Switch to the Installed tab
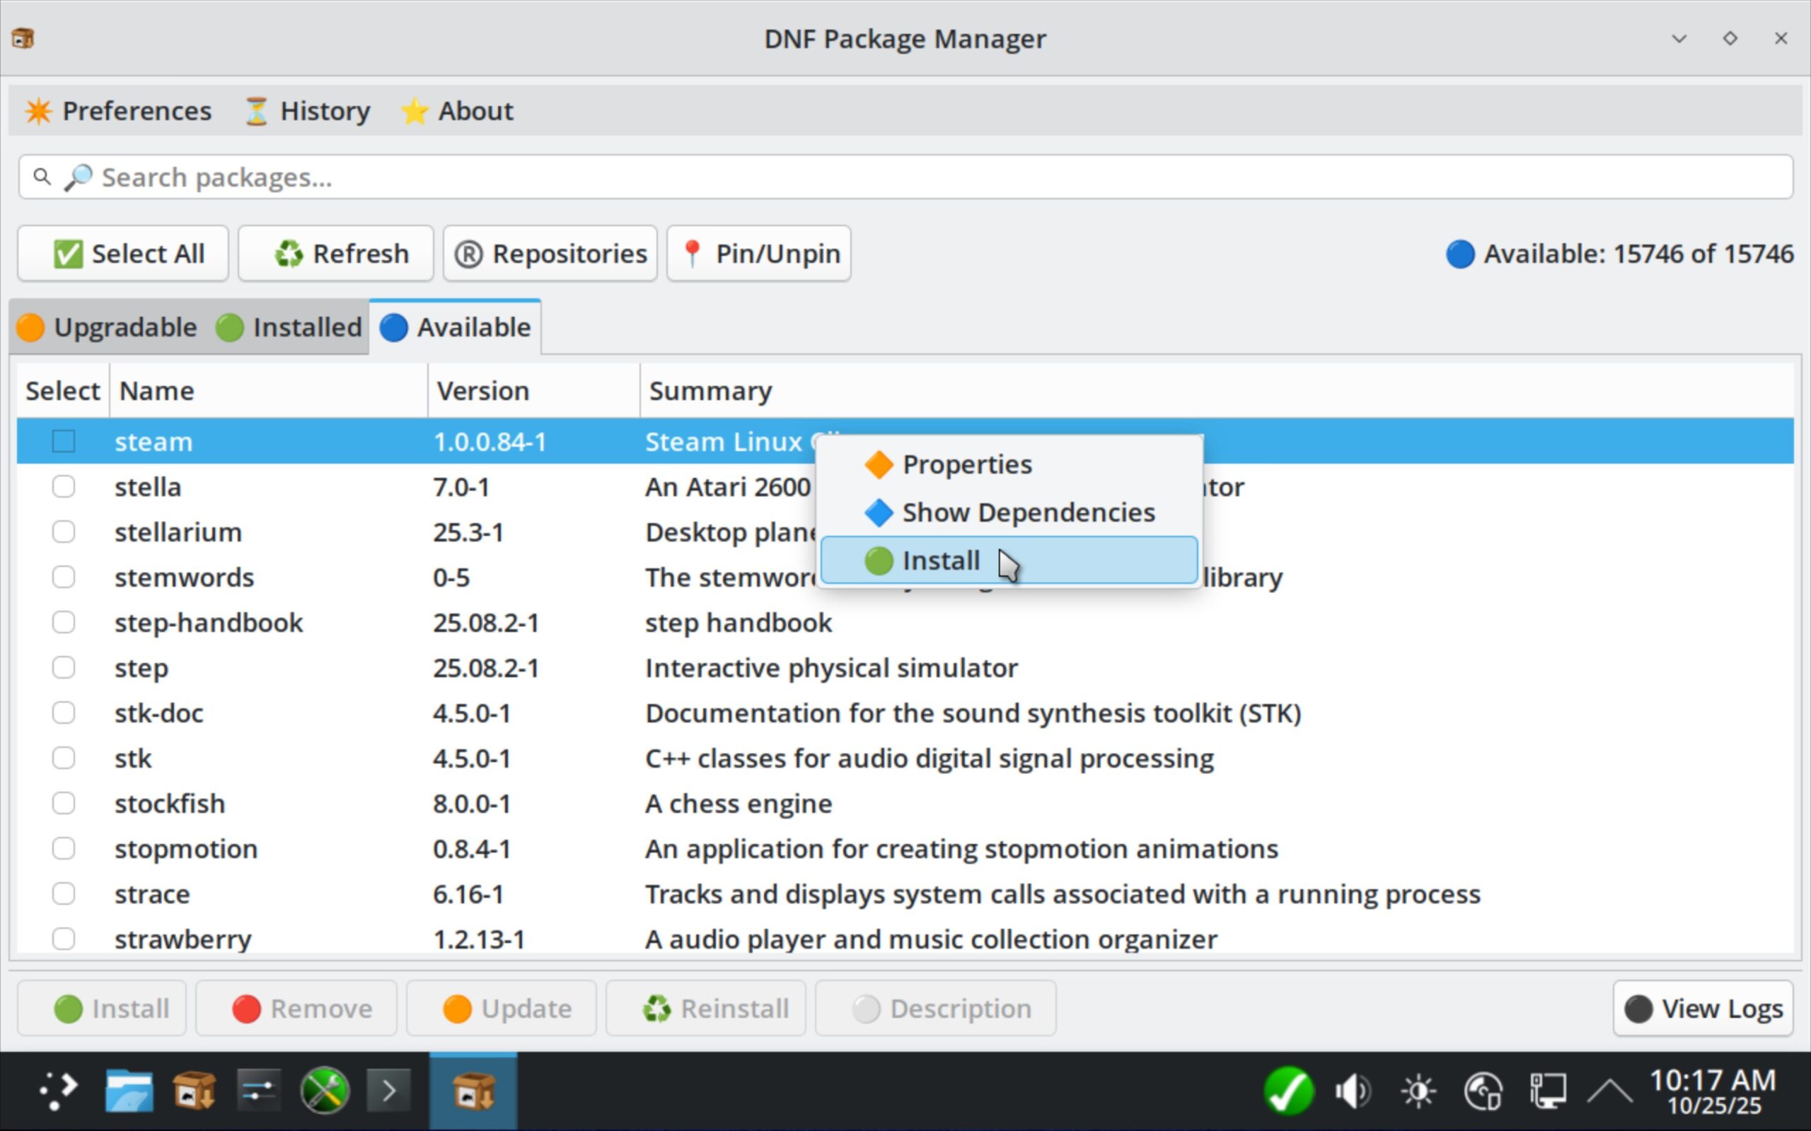The width and height of the screenshot is (1811, 1131). pyautogui.click(x=289, y=327)
